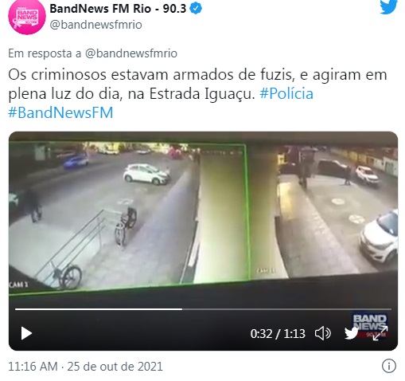Play the video with the play button
405x381 pixels.
26,333
